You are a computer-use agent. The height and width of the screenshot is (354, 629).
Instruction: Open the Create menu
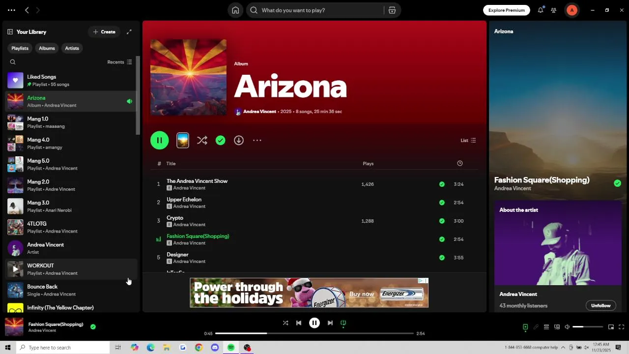point(104,32)
